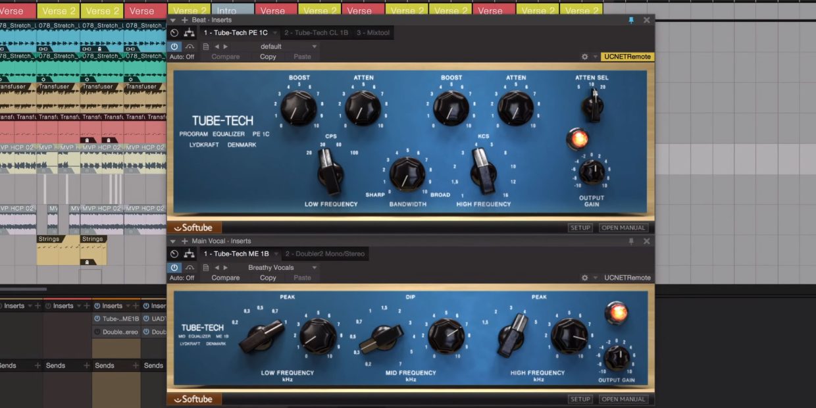Screen dimensions: 816x408
Task: Pin the Main Vocal Inserts window
Action: 632,241
